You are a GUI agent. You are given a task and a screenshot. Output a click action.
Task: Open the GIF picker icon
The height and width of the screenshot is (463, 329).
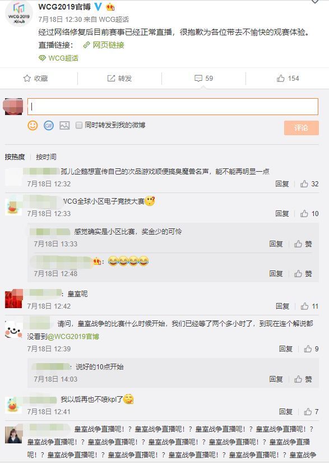pyautogui.click(x=49, y=126)
